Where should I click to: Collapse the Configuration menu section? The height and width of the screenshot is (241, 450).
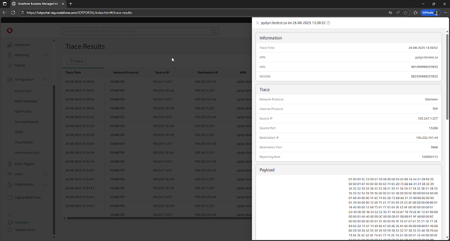point(45,80)
